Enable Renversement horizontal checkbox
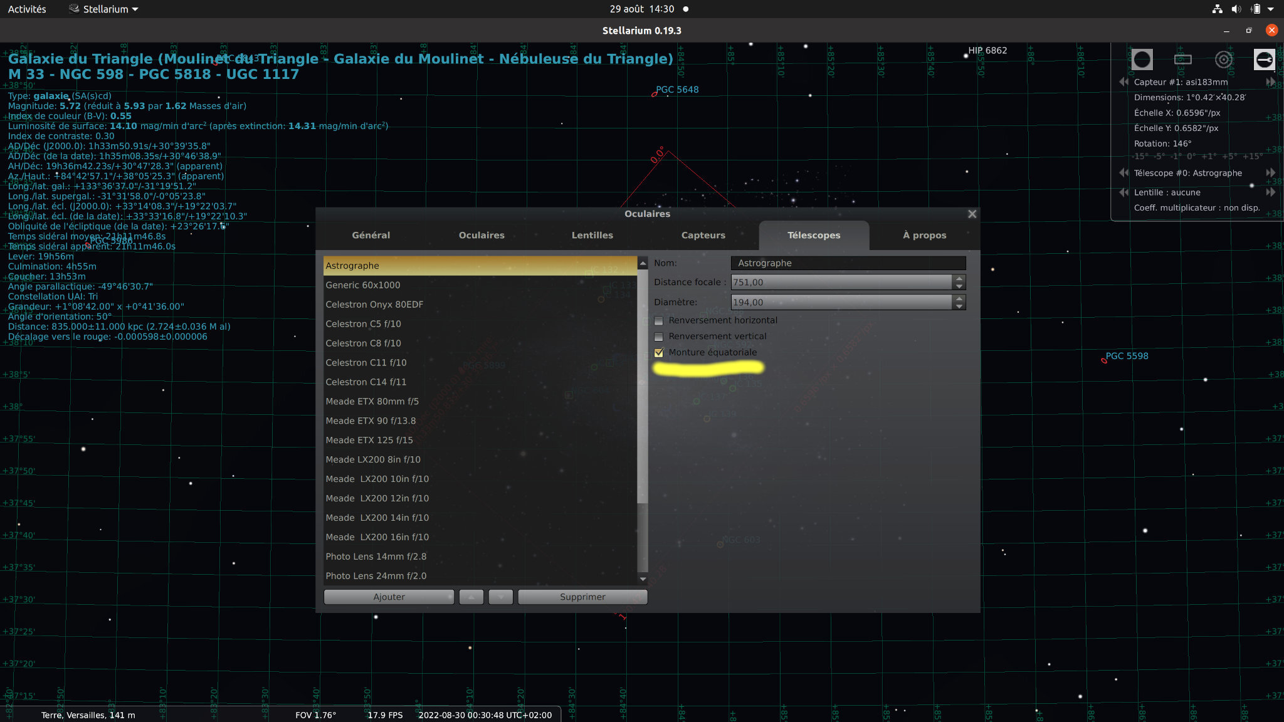This screenshot has height=722, width=1284. (659, 321)
